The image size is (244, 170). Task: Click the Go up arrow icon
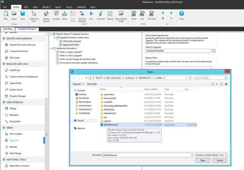coord(163,13)
